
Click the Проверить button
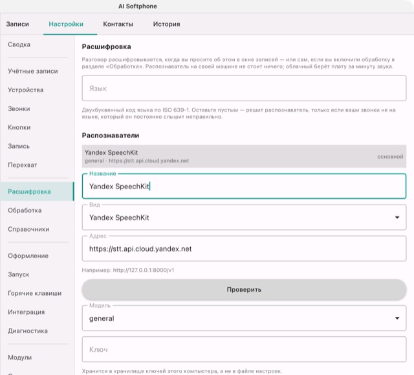coord(244,289)
